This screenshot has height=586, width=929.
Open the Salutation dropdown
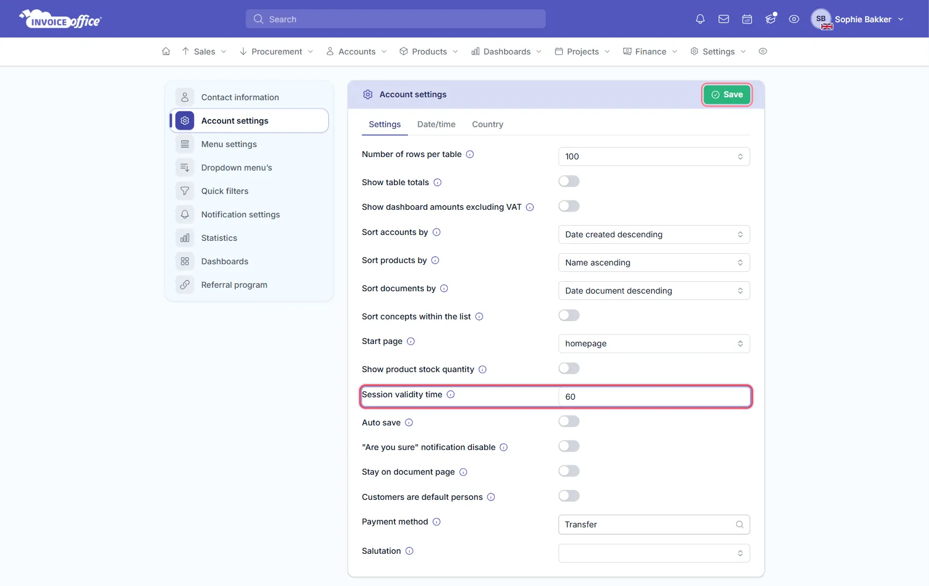654,553
